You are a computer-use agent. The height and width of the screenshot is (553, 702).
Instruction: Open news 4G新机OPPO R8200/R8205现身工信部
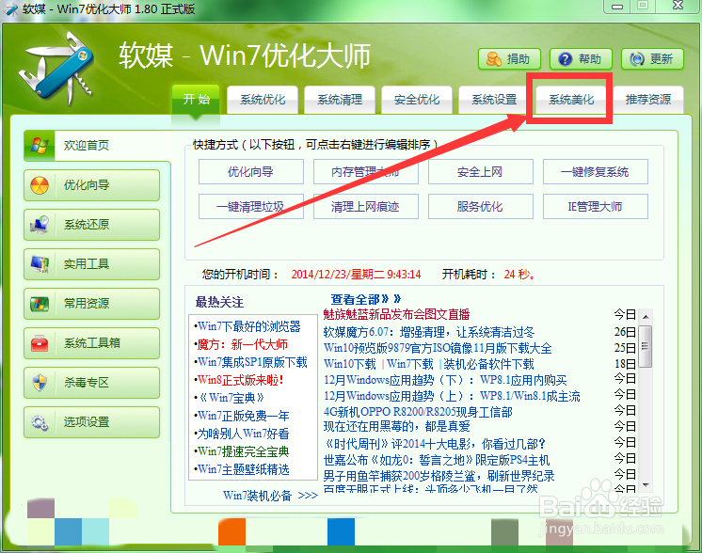tap(418, 412)
